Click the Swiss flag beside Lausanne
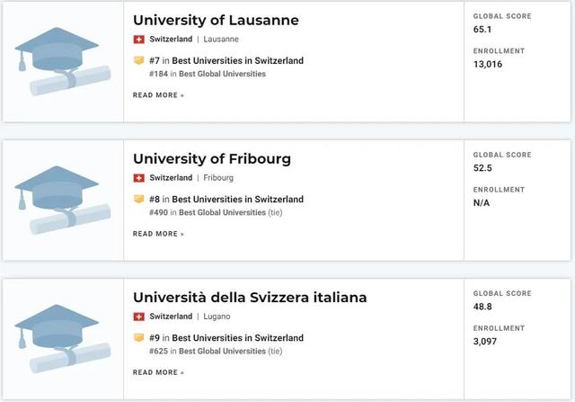The height and width of the screenshot is (402, 575). pos(138,40)
